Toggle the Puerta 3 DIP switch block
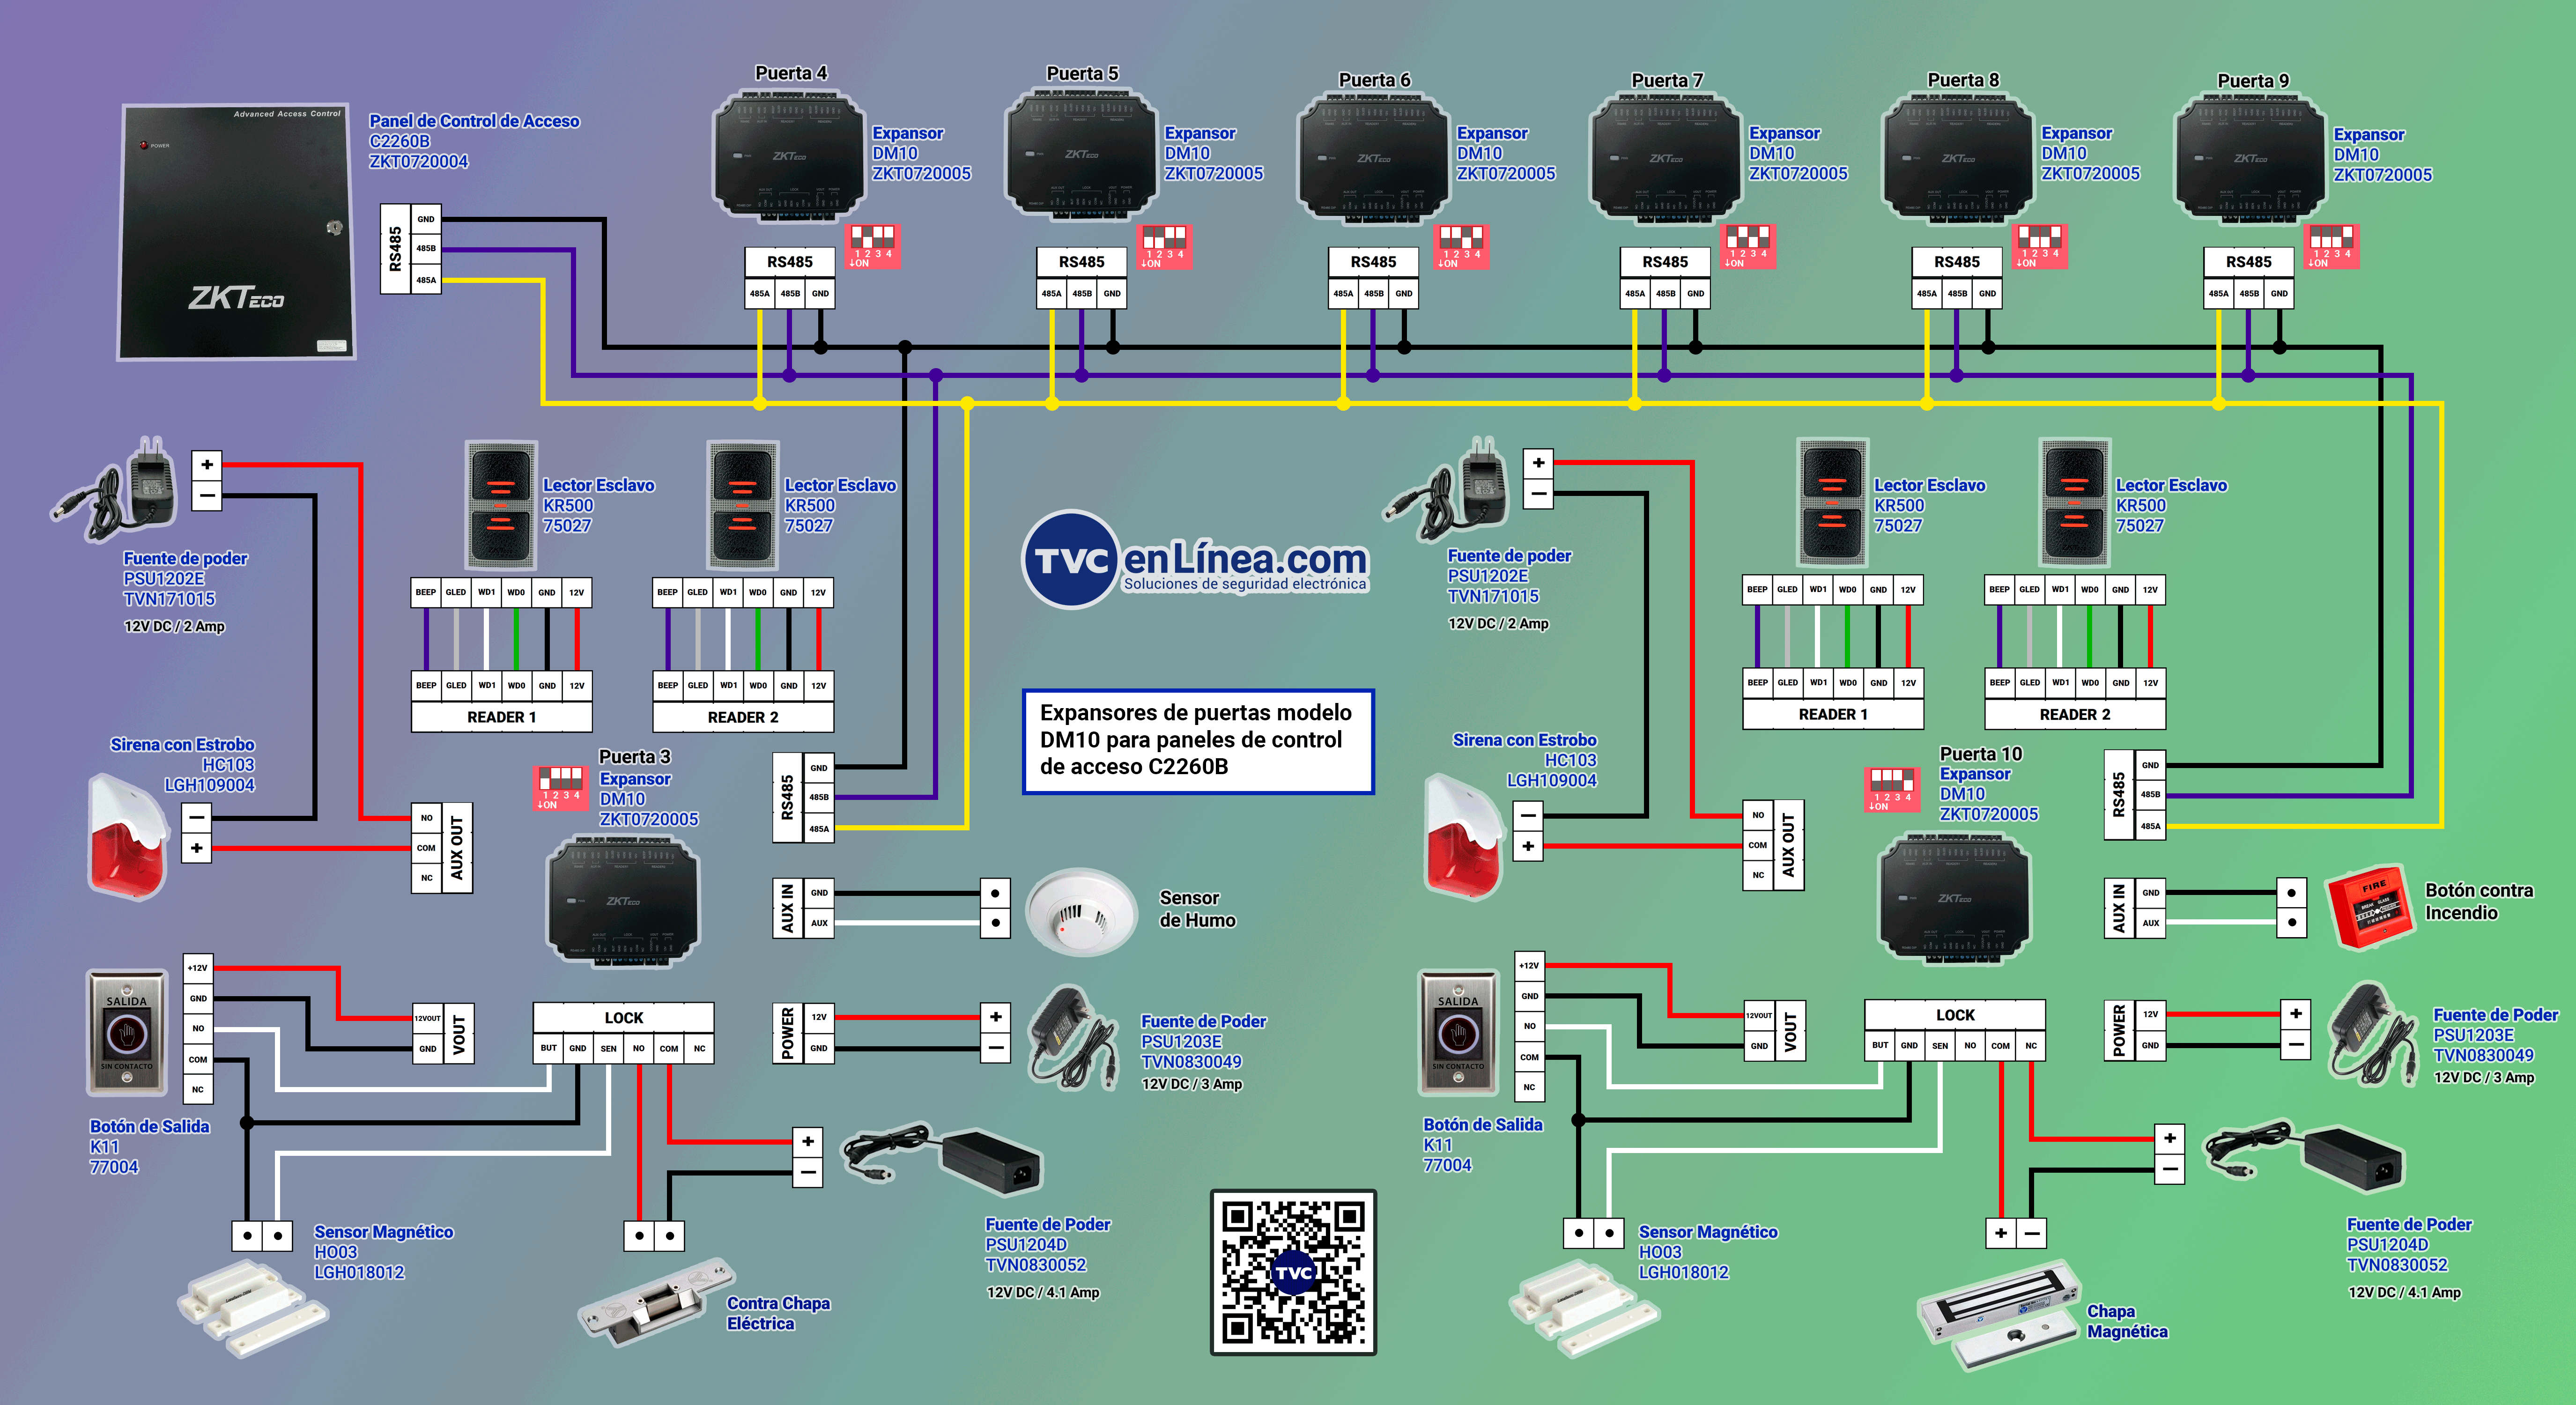Image resolution: width=2576 pixels, height=1405 pixels. point(560,788)
